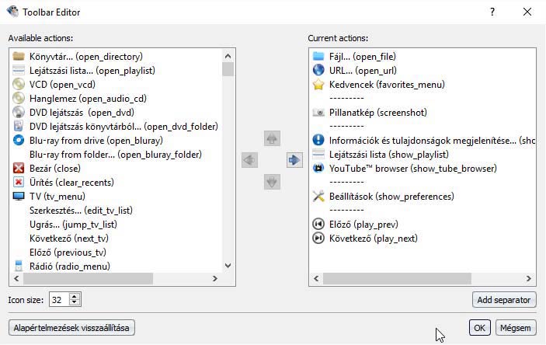Confirm changes with the OK button
This screenshot has width=546, height=345.
pyautogui.click(x=479, y=328)
